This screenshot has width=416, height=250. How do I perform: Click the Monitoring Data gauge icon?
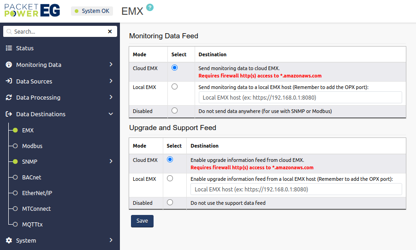coord(9,65)
